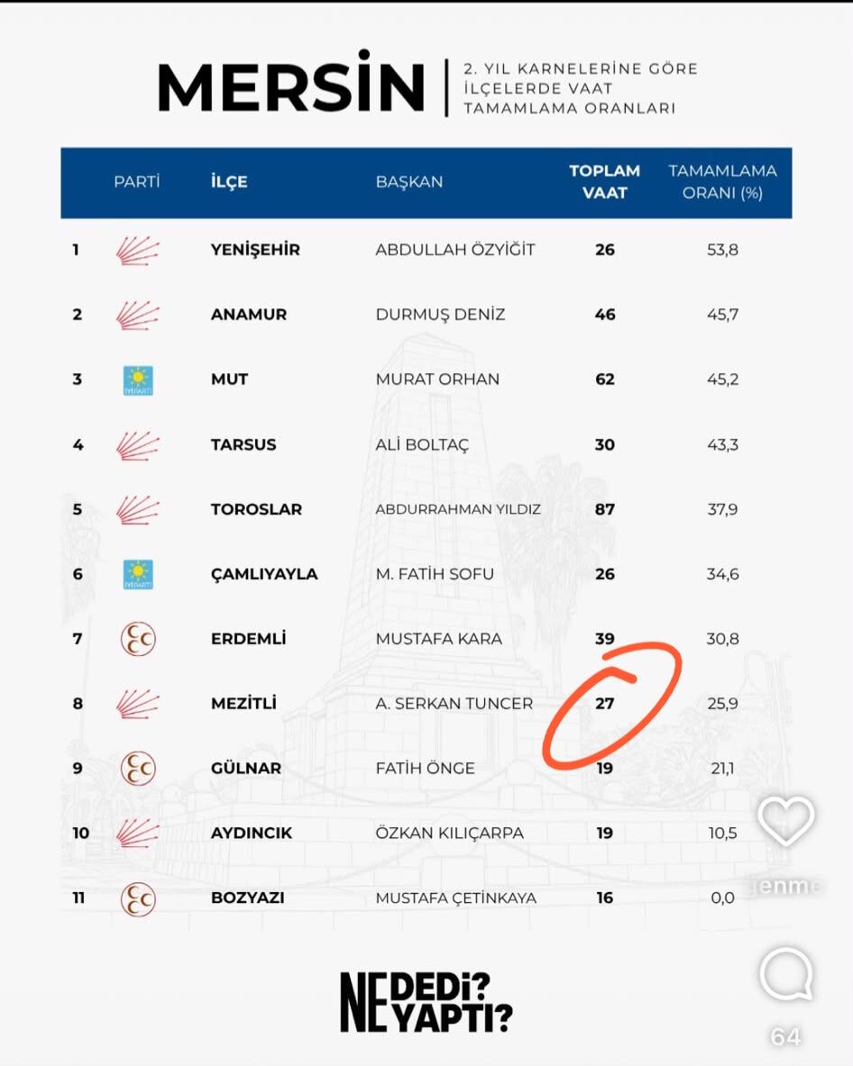This screenshot has width=853, height=1066.
Task: Click the TOROSLAR district name
Action: (x=256, y=509)
